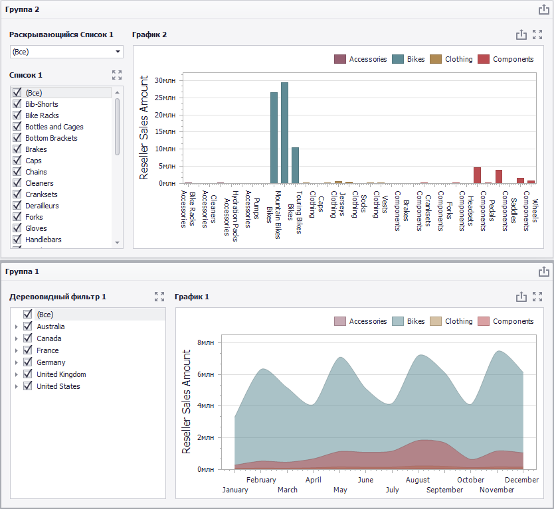This screenshot has width=554, height=509.
Task: Maximize the График 1 chart
Action: click(x=537, y=297)
